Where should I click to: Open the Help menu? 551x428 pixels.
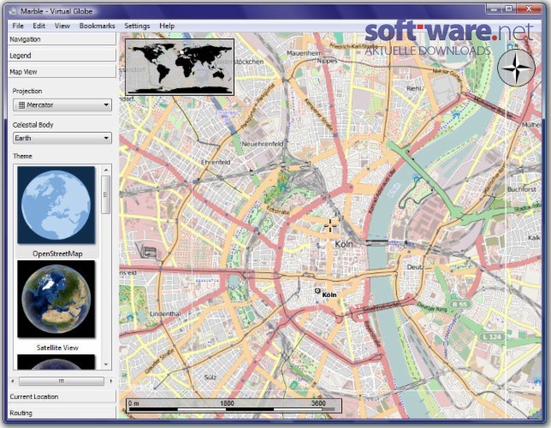click(167, 26)
